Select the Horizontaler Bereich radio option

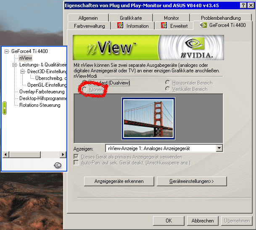tap(168, 82)
